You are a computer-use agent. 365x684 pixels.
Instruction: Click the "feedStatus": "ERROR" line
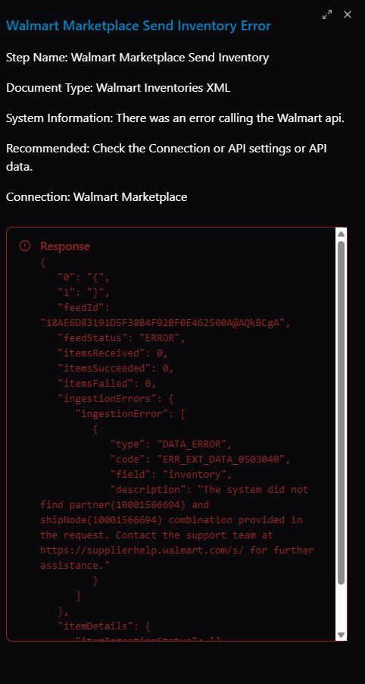click(x=122, y=338)
